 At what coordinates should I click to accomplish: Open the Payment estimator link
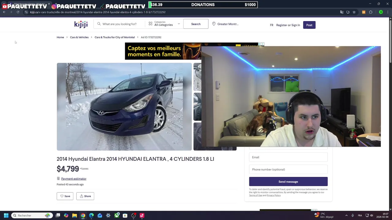point(74,178)
